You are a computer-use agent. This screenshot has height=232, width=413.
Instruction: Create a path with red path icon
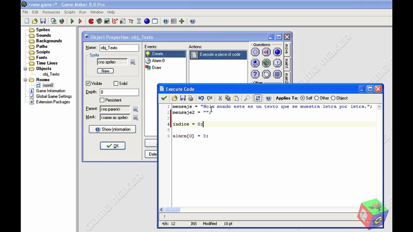[115, 21]
